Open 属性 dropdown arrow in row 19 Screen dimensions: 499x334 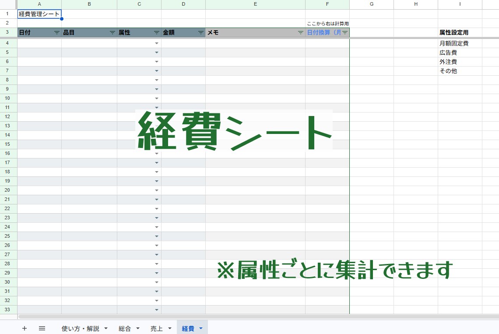pos(157,181)
